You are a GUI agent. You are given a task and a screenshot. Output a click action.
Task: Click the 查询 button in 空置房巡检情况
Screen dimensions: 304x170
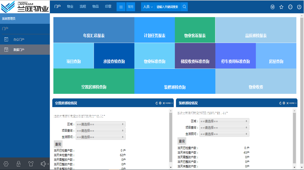click(x=58, y=144)
